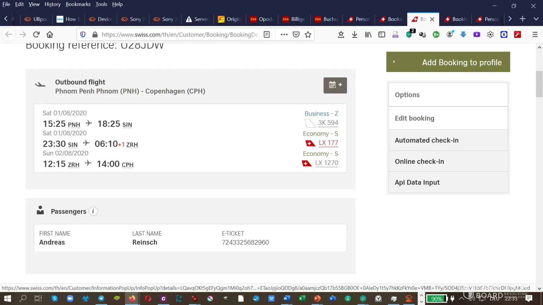Viewport: 543px width, 305px height.
Task: Toggle the sidebar view icon
Action: click(381, 34)
